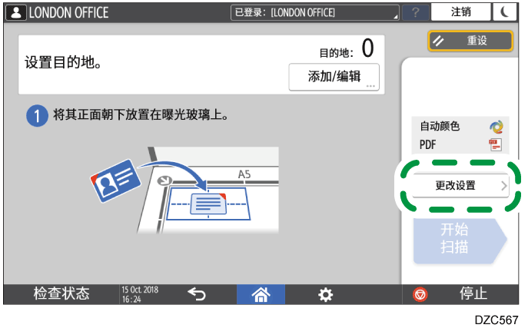Click the 设置目的地 message text
The image size is (528, 328).
63,62
